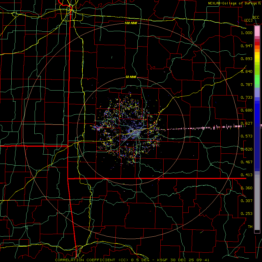Click the bright green segment of the color bar

[257, 79]
